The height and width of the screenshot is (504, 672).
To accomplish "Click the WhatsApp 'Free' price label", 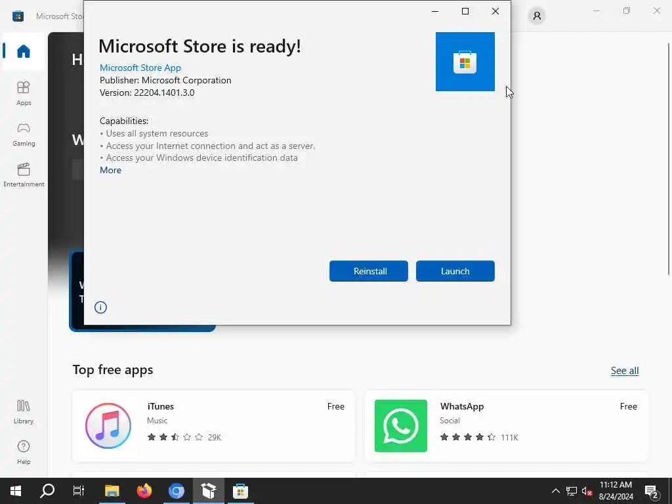I will 628,406.
